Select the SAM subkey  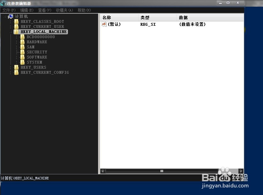point(31,47)
